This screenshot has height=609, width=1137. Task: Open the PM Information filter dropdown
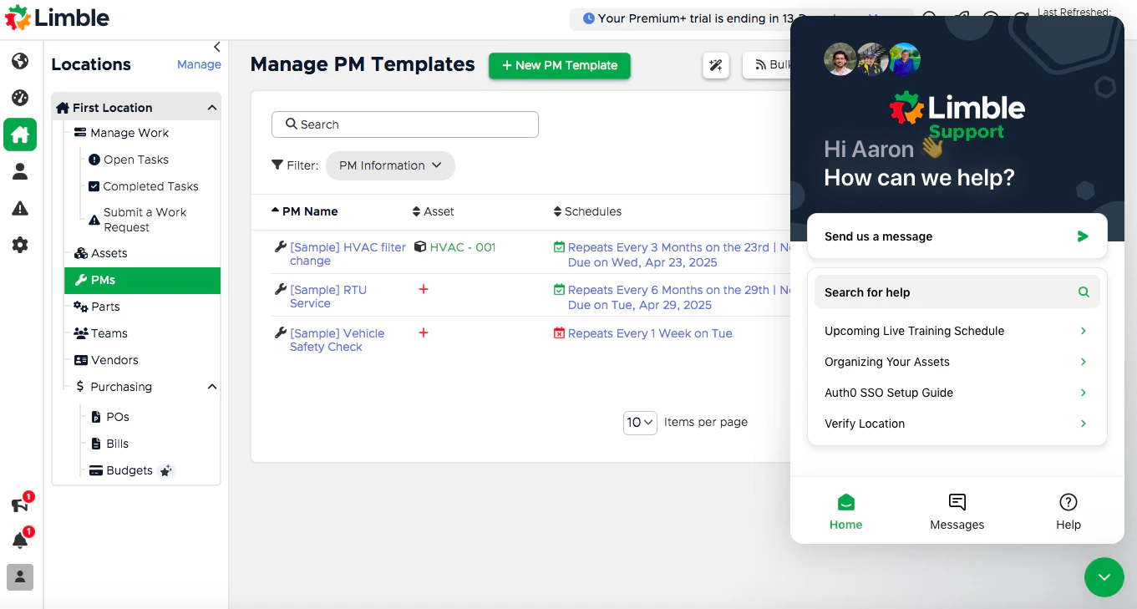390,165
